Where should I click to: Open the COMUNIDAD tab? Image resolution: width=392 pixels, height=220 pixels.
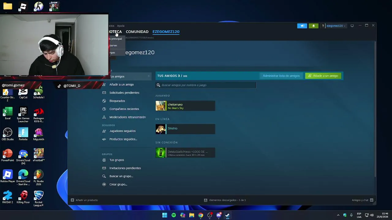pos(137,32)
